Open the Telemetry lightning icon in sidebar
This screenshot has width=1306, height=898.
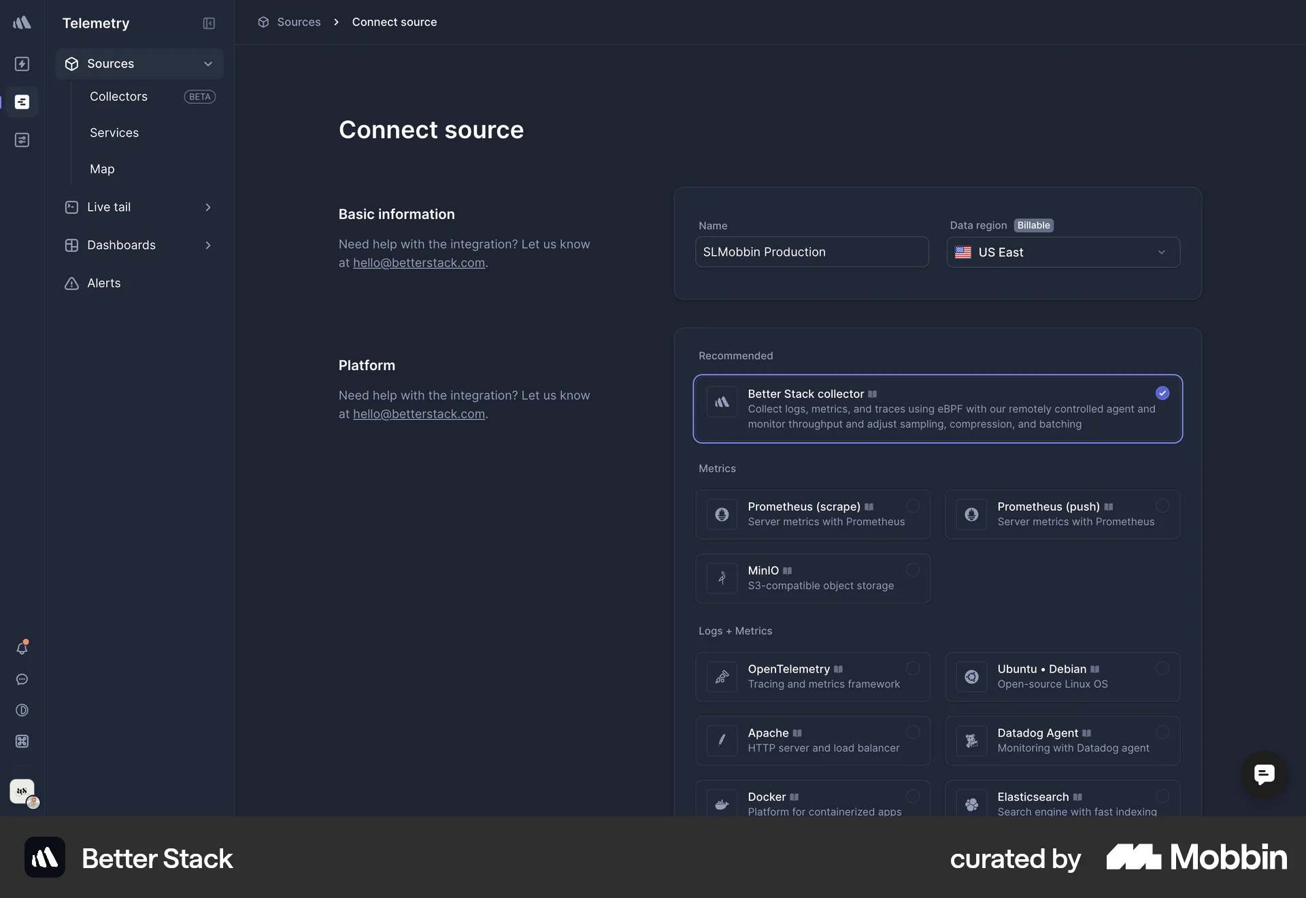tap(22, 64)
